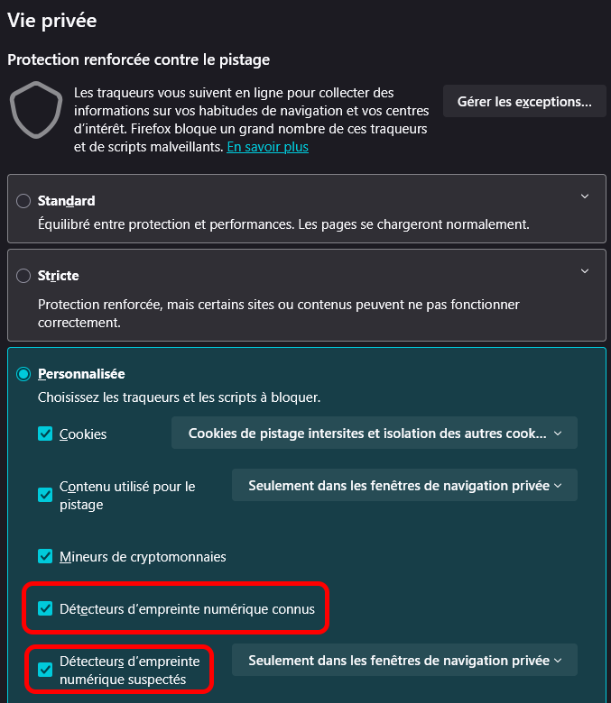Viewport: 611px width, 703px height.
Task: Click the tracking protection shield icon
Action: pyautogui.click(x=36, y=110)
